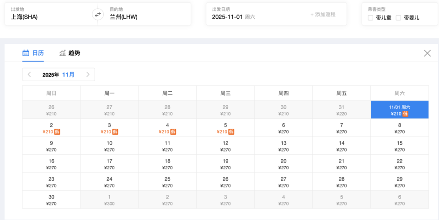
Task: Go to next month arrow
Action: tap(88, 74)
